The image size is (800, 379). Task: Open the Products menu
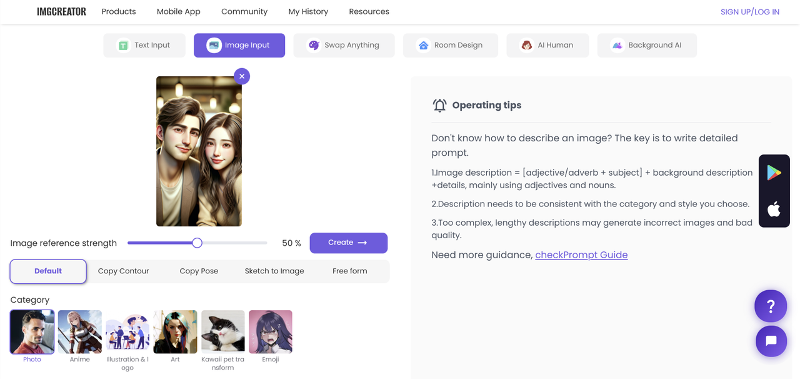[119, 11]
